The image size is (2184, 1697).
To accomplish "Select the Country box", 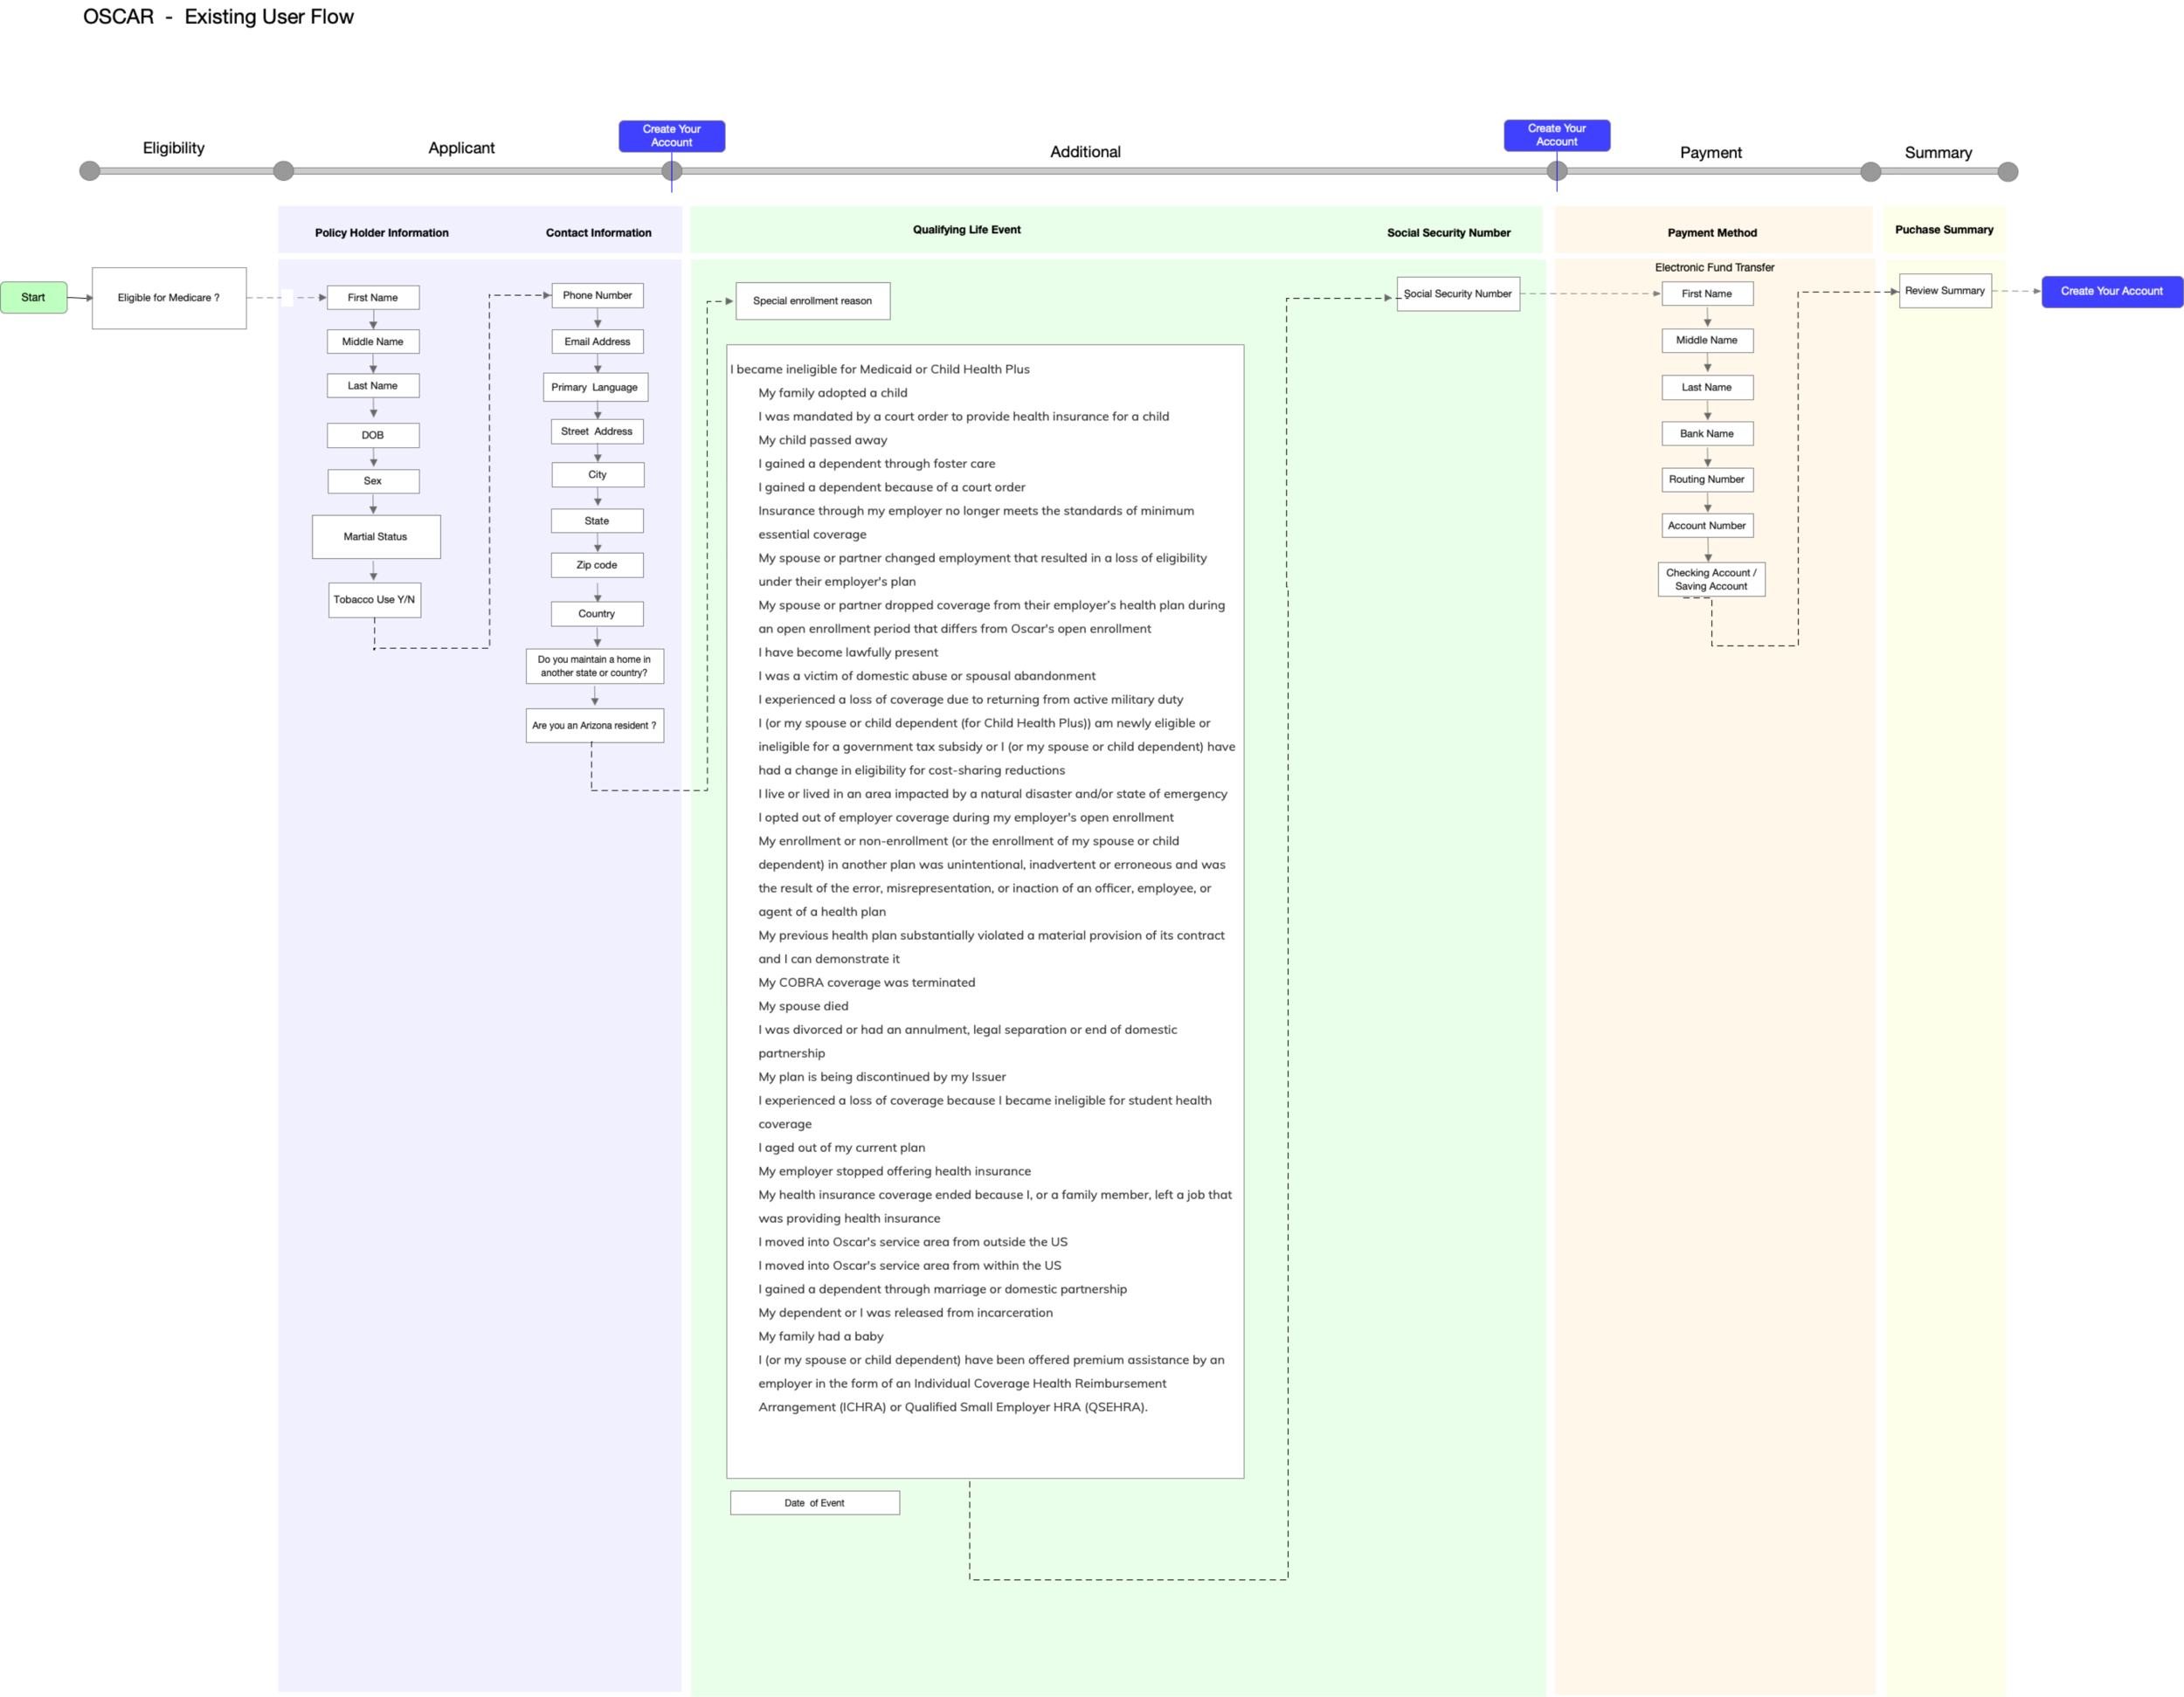I will (x=597, y=614).
